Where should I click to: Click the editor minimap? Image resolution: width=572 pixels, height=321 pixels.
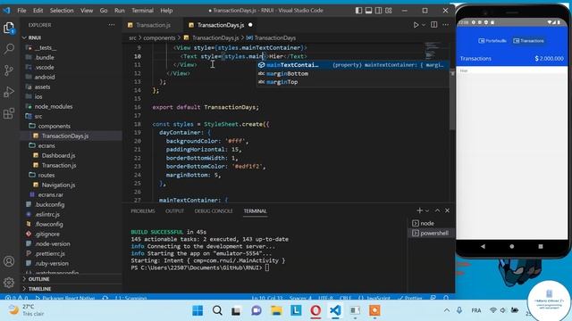tap(436, 51)
